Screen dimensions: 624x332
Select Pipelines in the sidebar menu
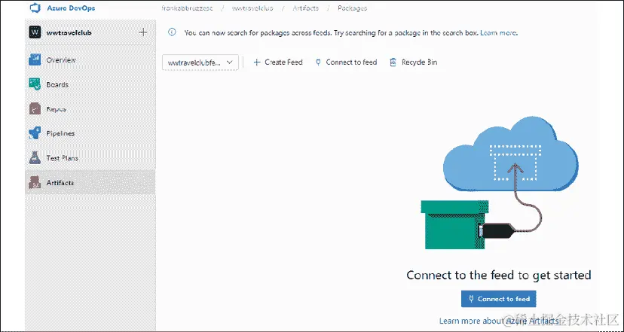[90, 133]
